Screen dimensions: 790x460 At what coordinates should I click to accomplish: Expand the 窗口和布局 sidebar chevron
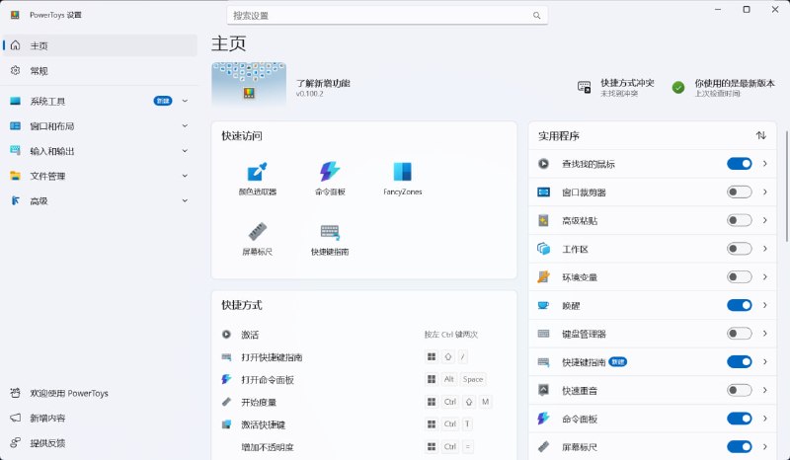(x=185, y=126)
